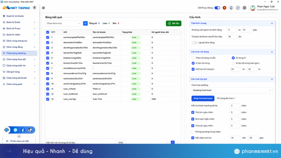
Task: Open settings gear icon in header
Action: pyautogui.click(x=244, y=8)
